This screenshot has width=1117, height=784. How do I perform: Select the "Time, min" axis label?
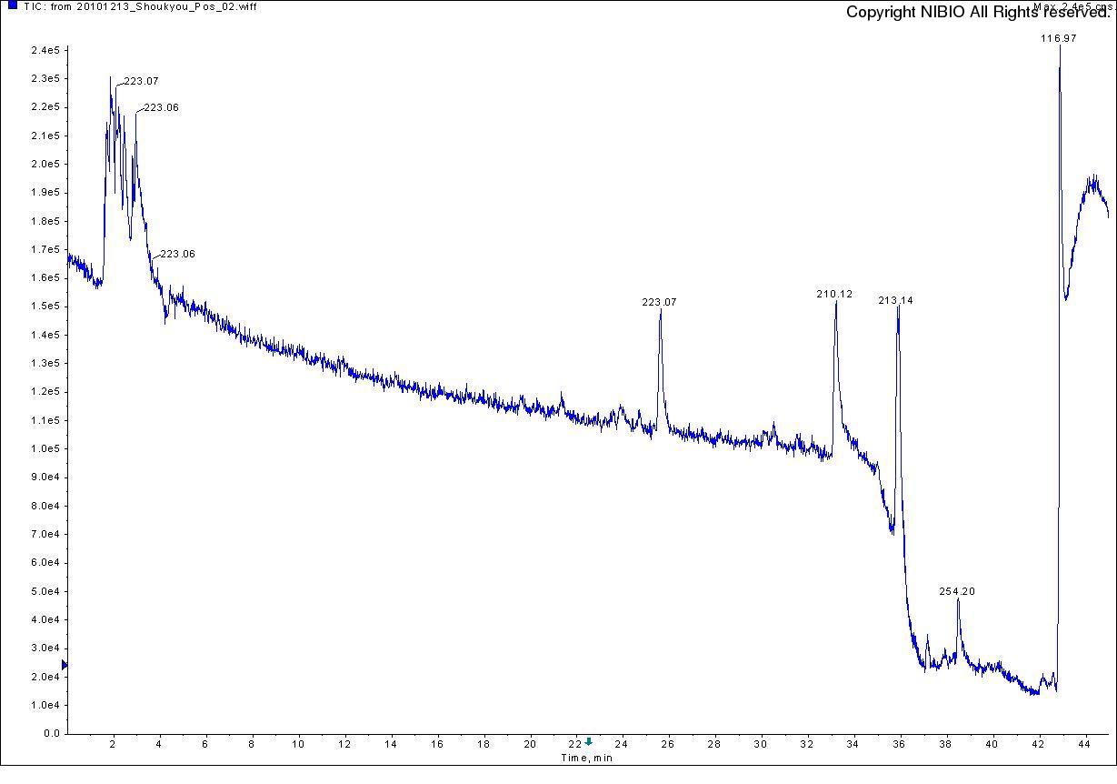(586, 758)
